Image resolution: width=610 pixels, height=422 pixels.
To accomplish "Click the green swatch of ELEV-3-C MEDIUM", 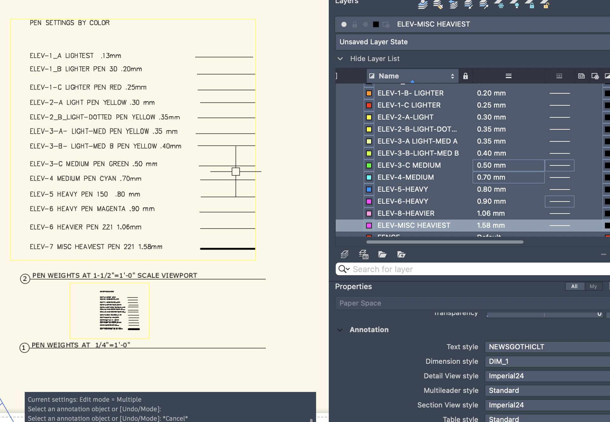I will (369, 165).
